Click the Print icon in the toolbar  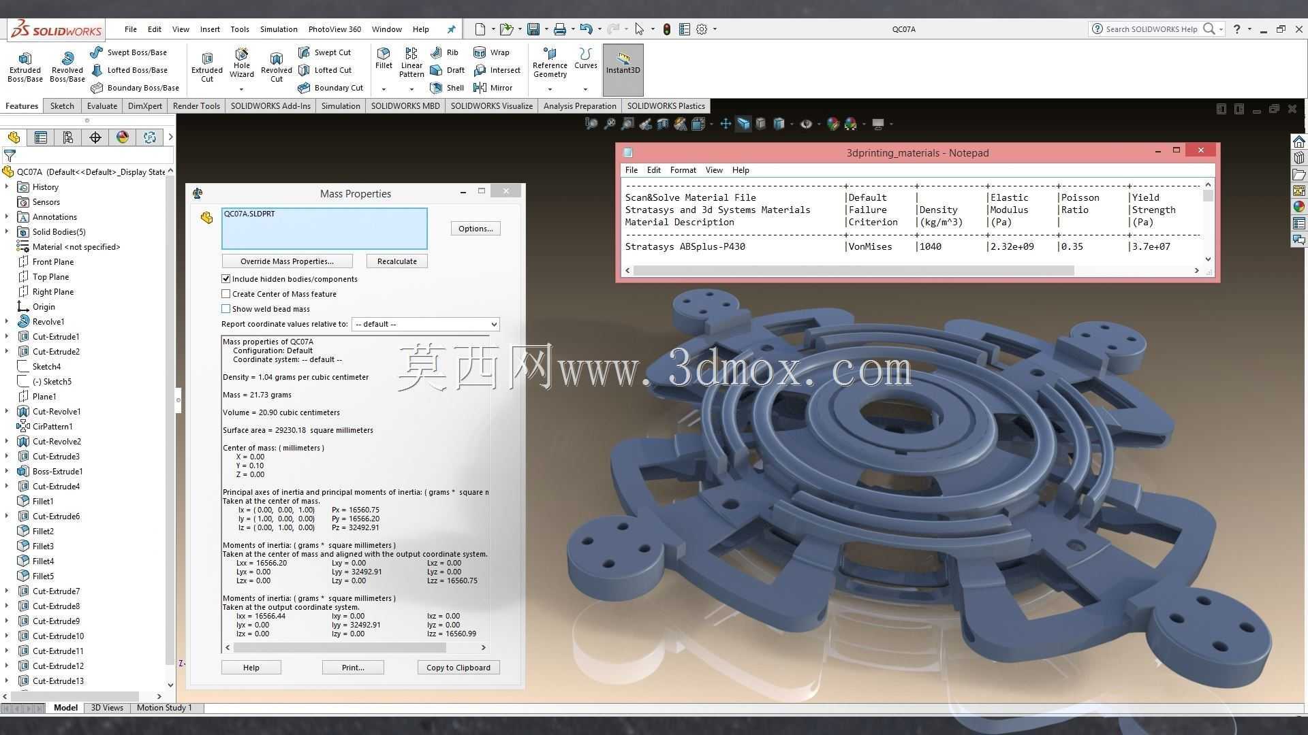(x=559, y=29)
